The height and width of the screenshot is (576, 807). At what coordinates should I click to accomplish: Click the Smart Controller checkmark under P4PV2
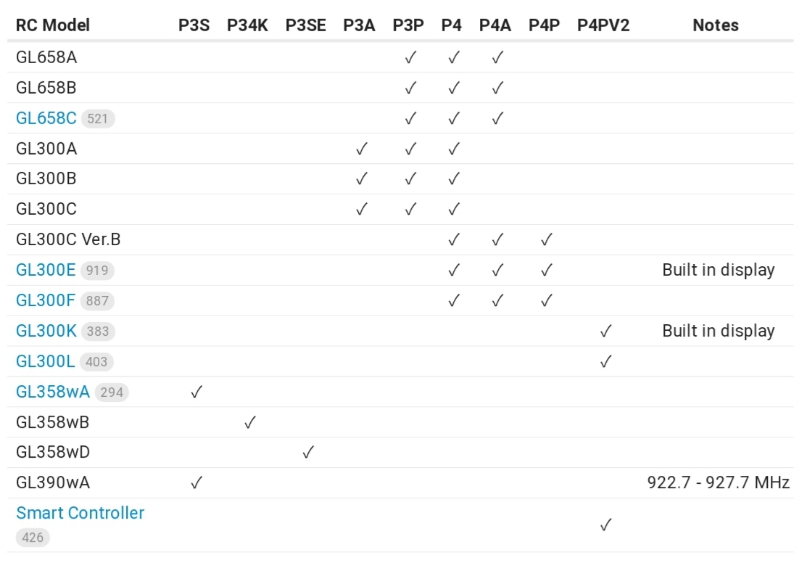pyautogui.click(x=605, y=525)
